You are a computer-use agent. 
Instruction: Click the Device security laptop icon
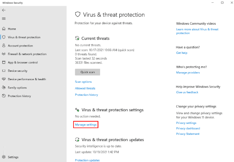4,71
